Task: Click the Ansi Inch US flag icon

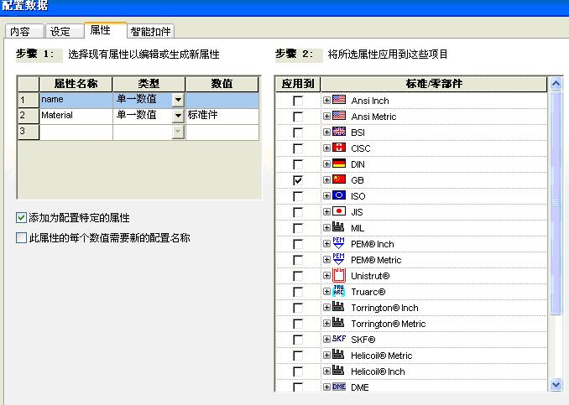Action: pyautogui.click(x=339, y=100)
